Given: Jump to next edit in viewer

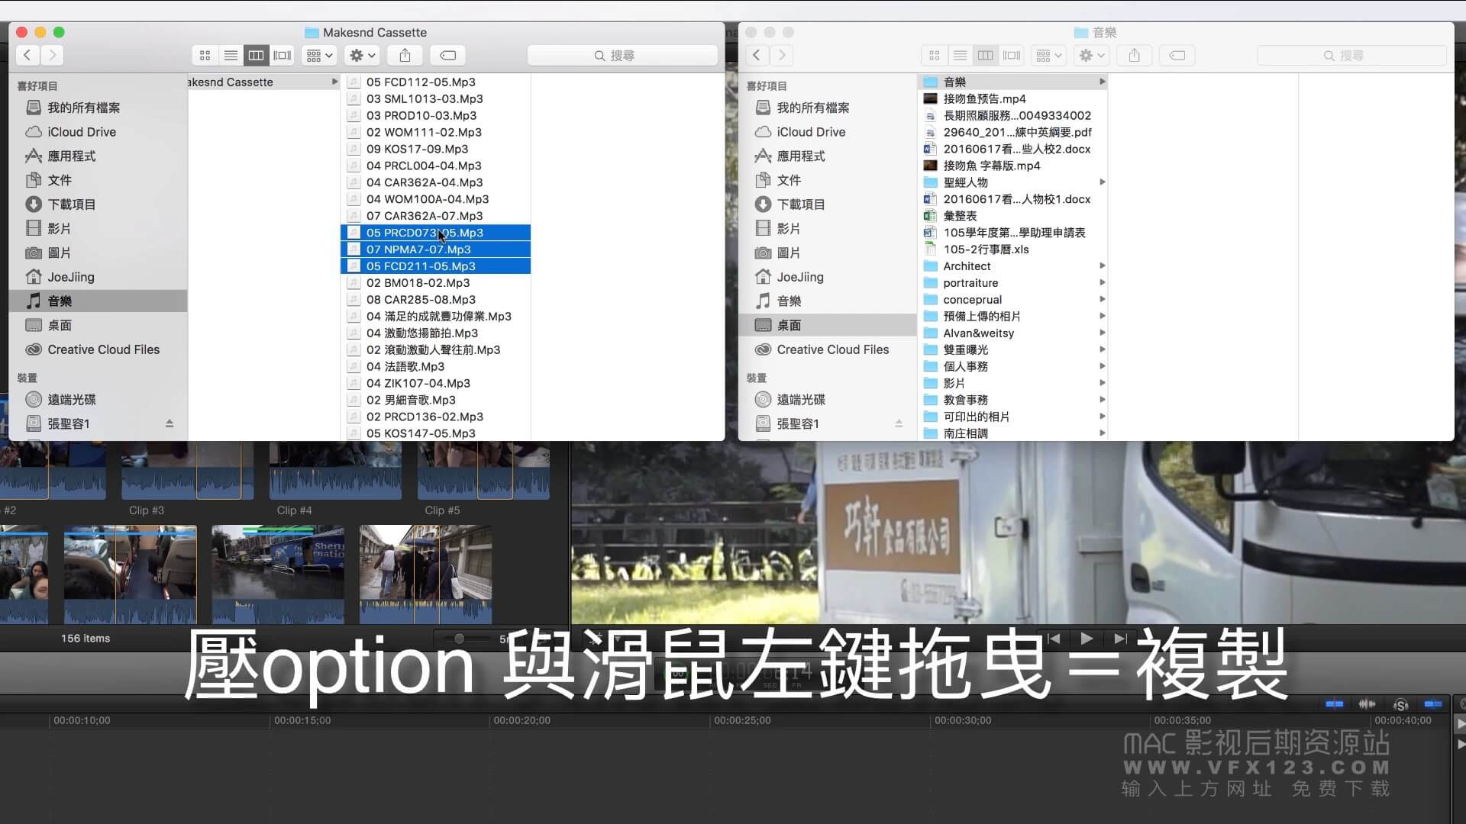Looking at the screenshot, I should (1120, 639).
